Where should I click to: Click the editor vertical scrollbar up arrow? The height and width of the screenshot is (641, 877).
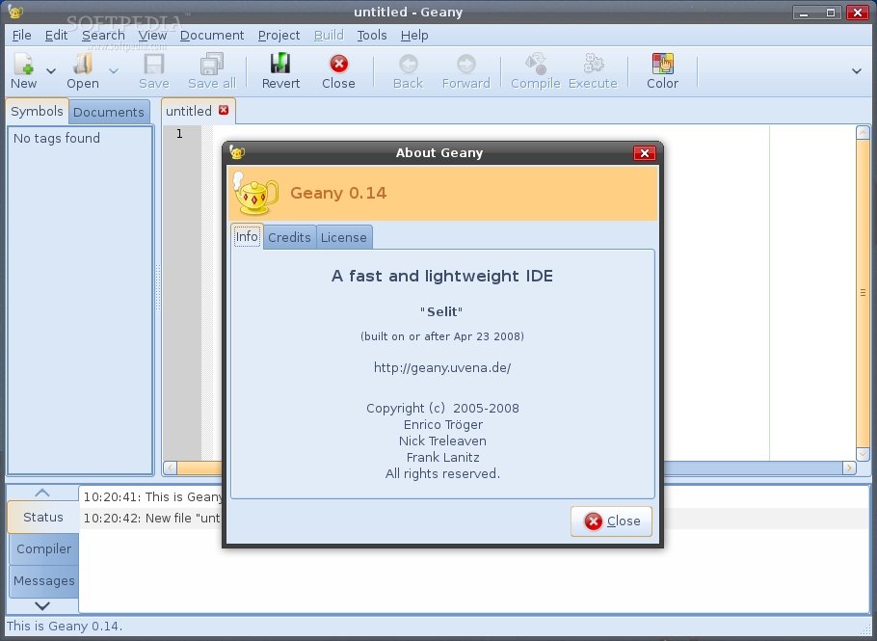(863, 133)
